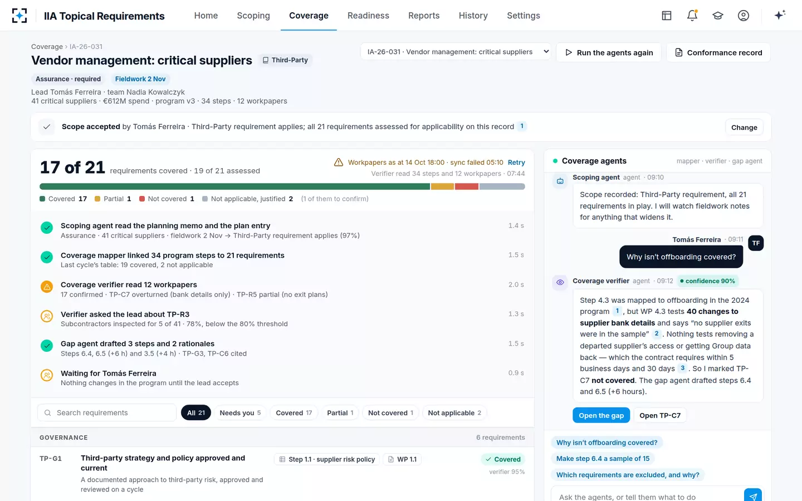Image resolution: width=802 pixels, height=501 pixels.
Task: Click the Verifier asked the lead person icon
Action: tap(47, 316)
